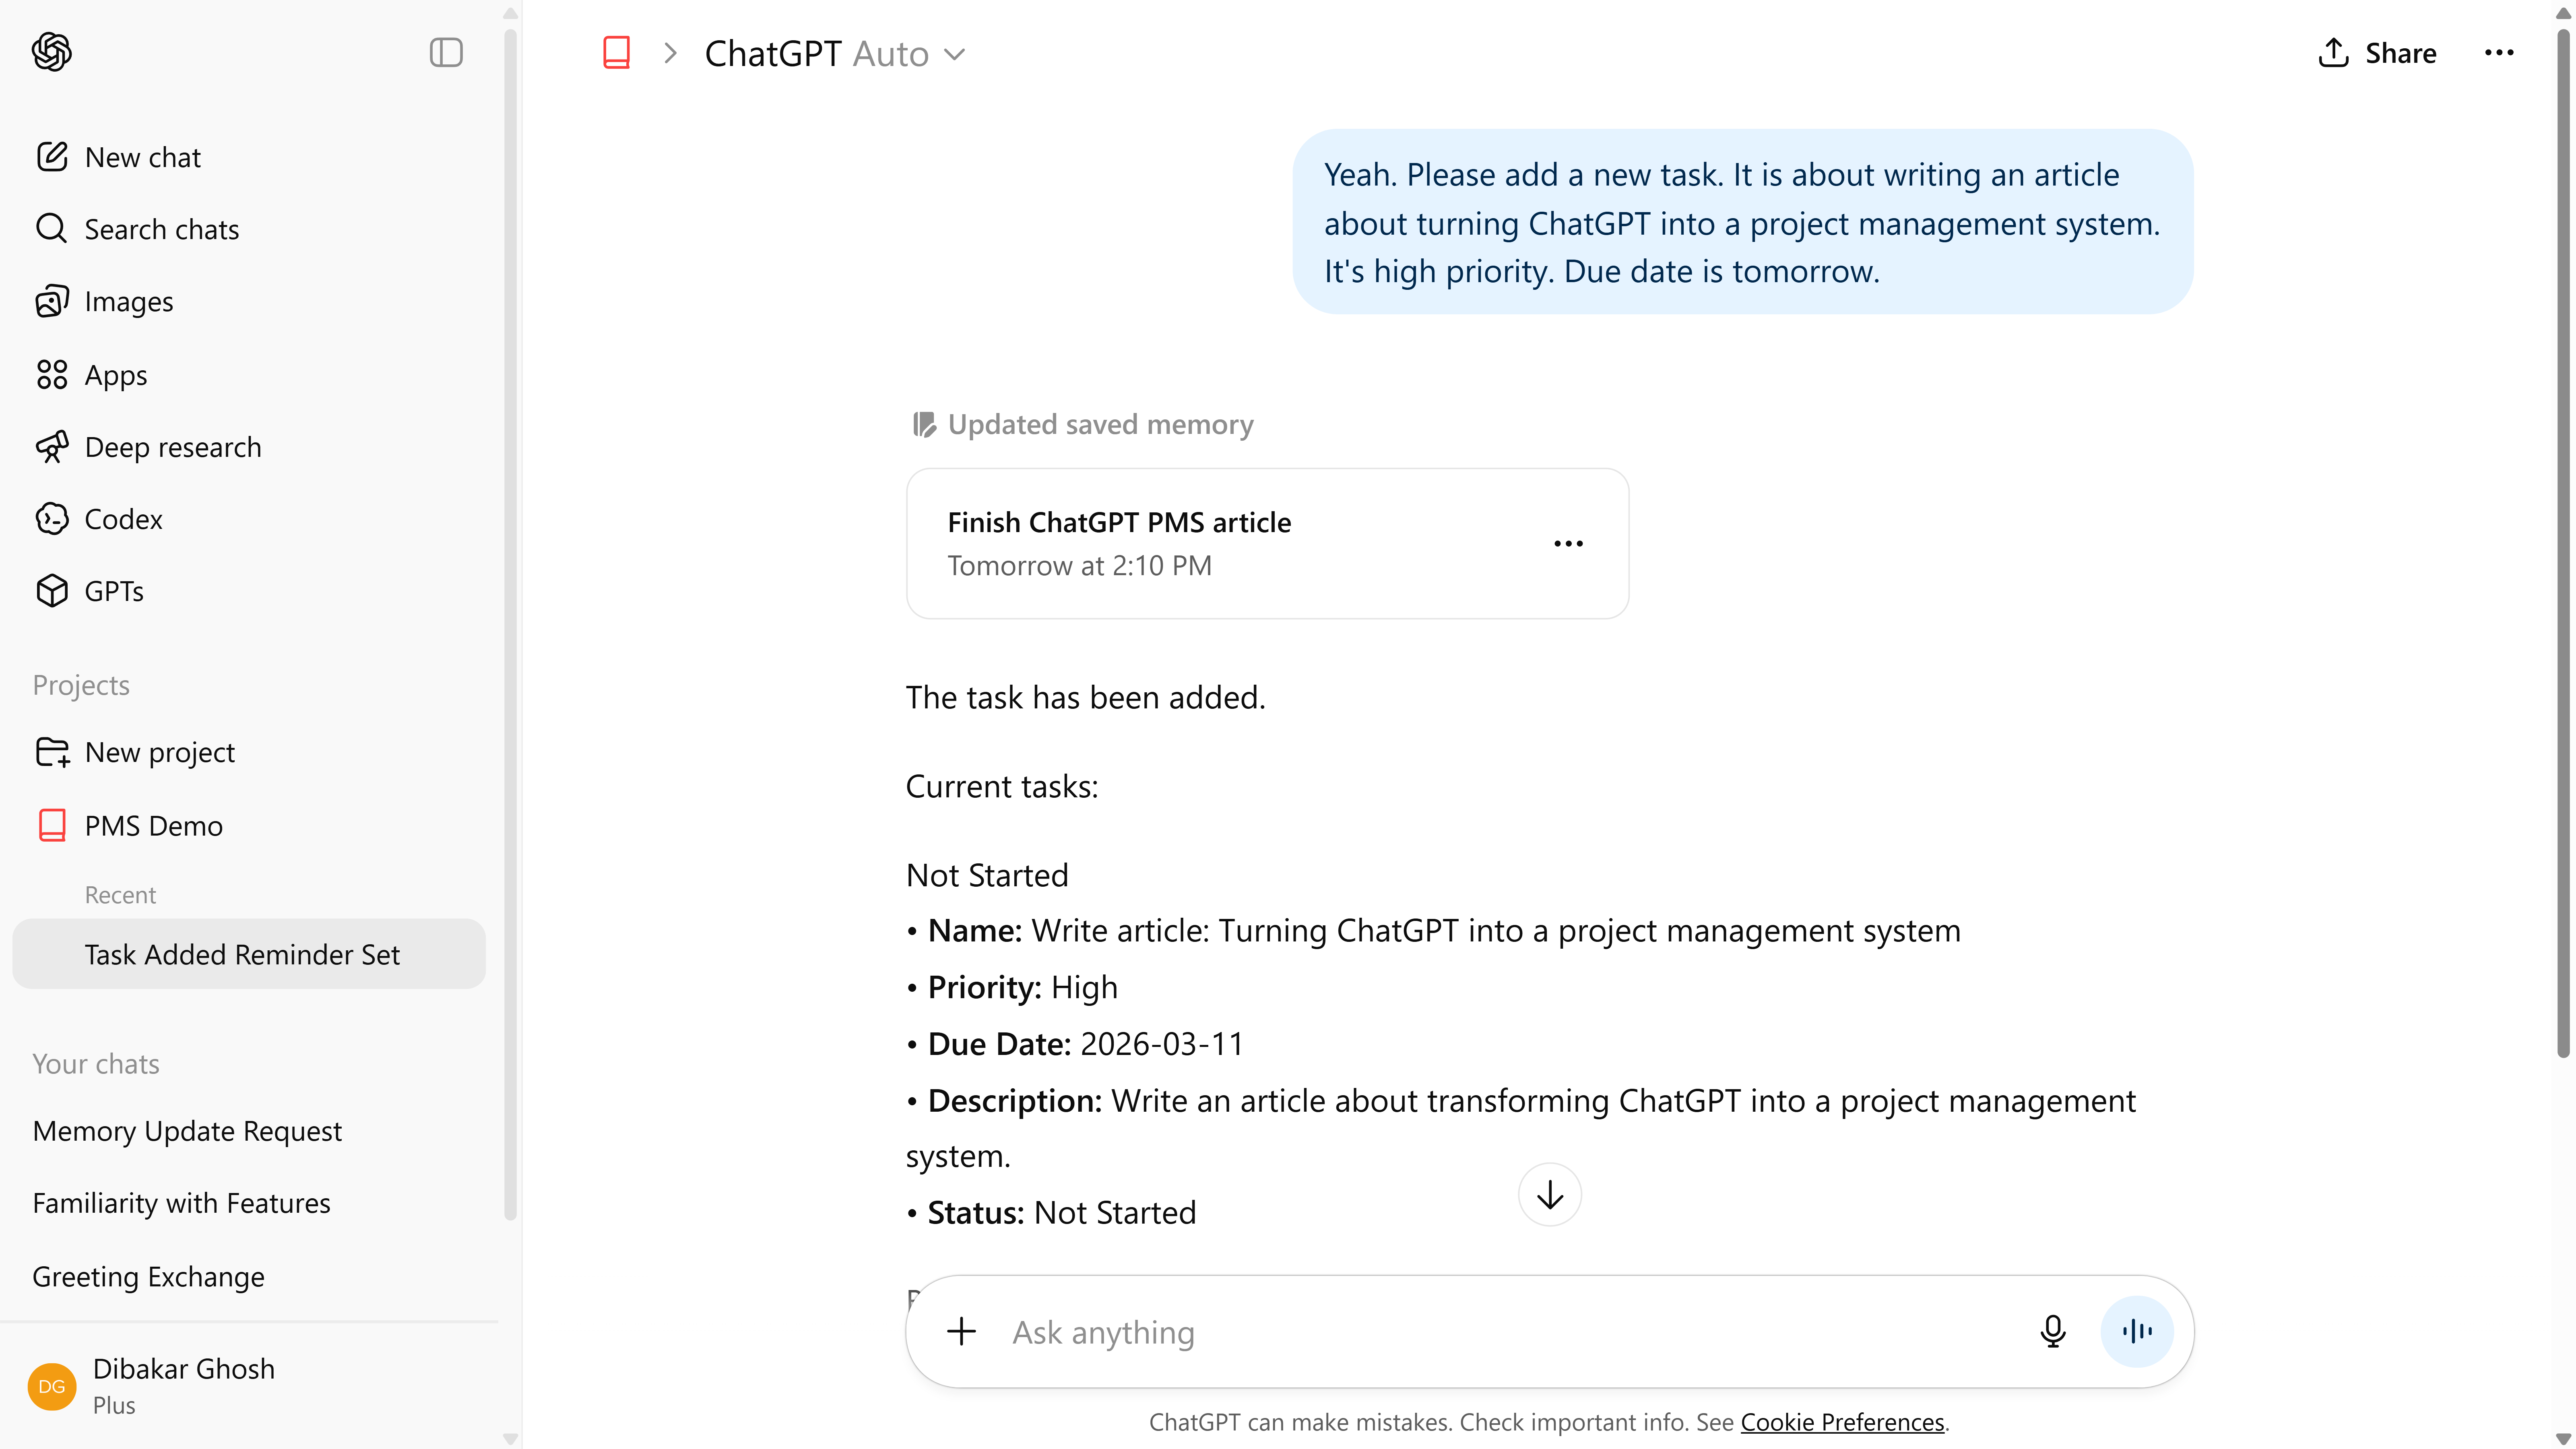Screen dimensions: 2576x1449
Task: Click the Codex icon
Action: 52,519
